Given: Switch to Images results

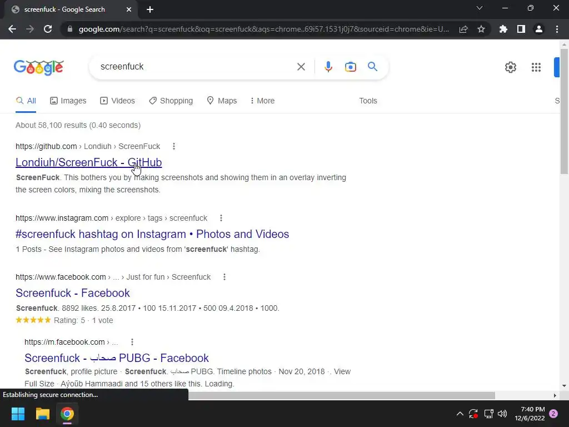Looking at the screenshot, I should [x=68, y=101].
